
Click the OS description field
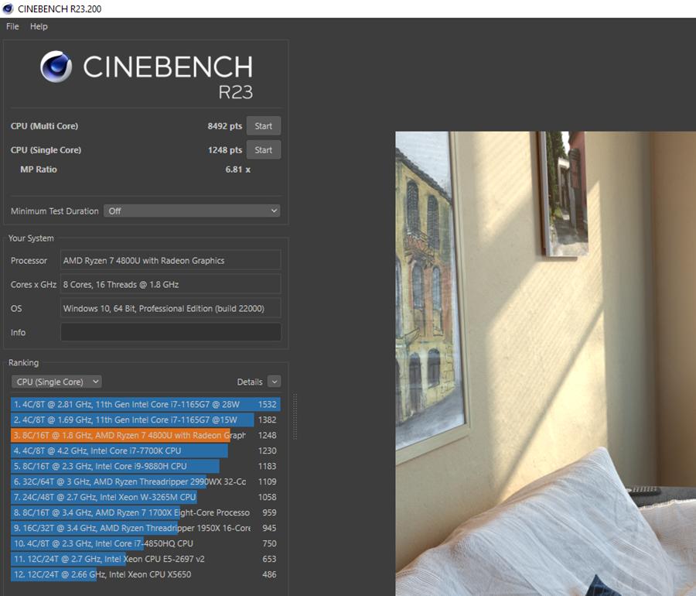[x=170, y=309]
